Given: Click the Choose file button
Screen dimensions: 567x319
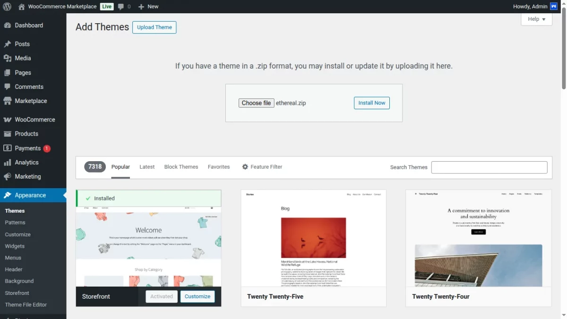Looking at the screenshot, I should click(256, 103).
